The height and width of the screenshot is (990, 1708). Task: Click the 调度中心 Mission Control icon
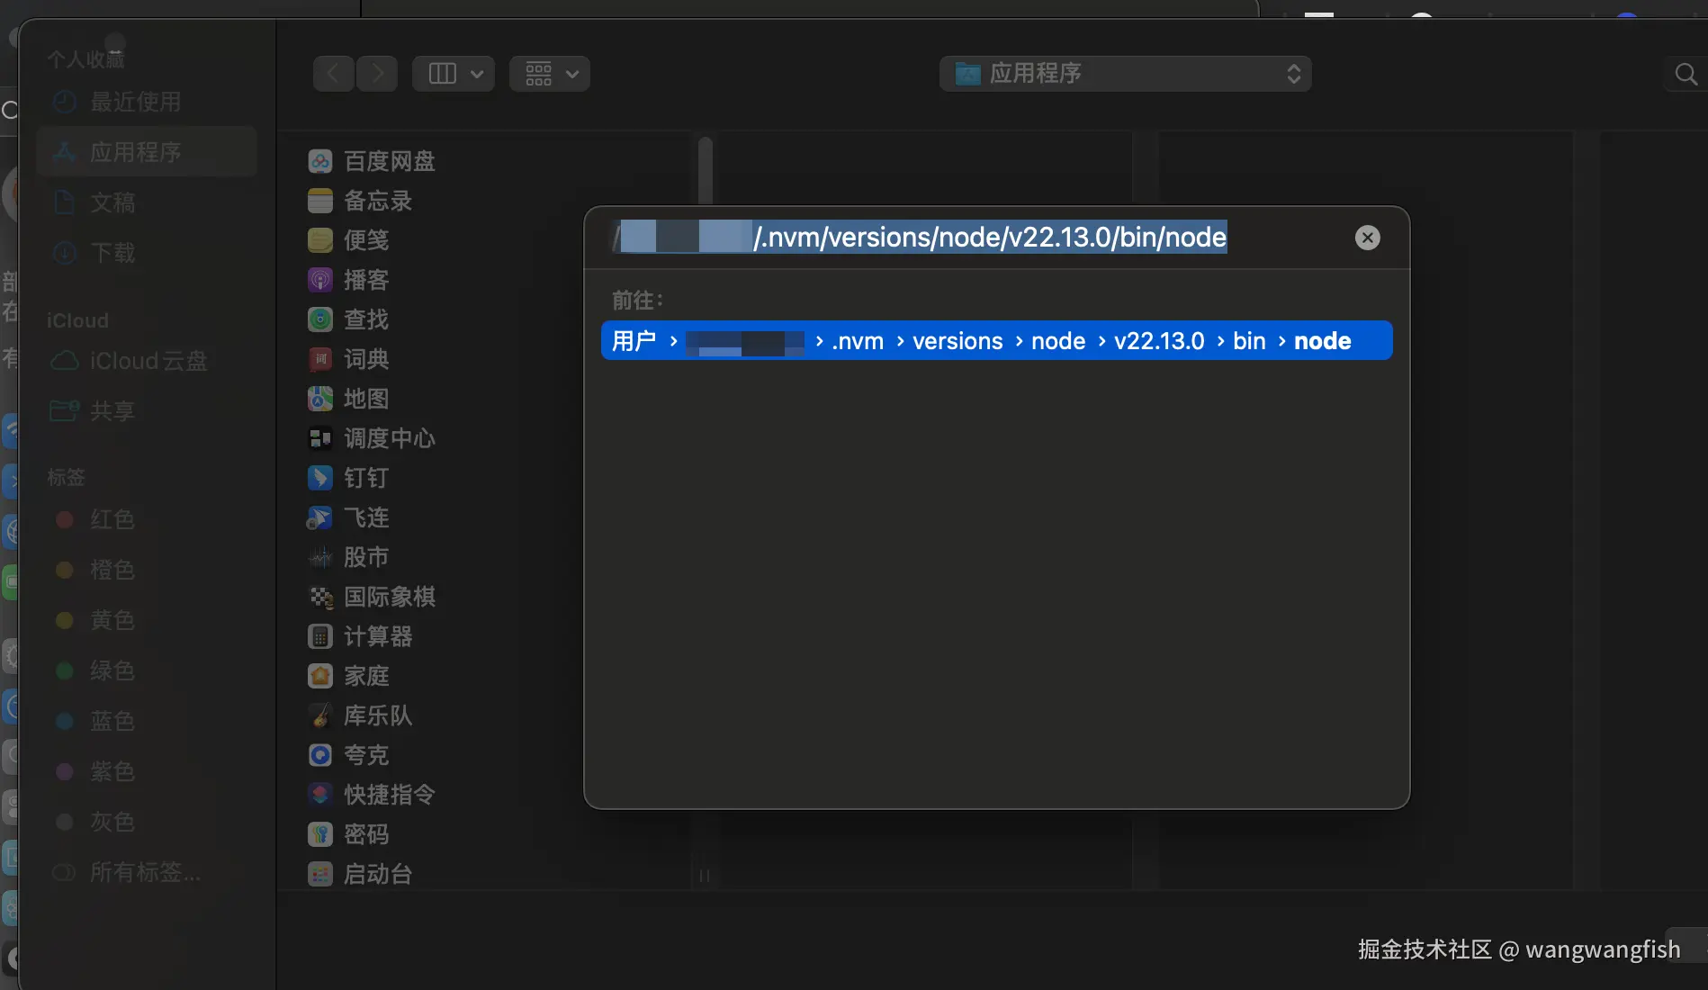click(320, 438)
